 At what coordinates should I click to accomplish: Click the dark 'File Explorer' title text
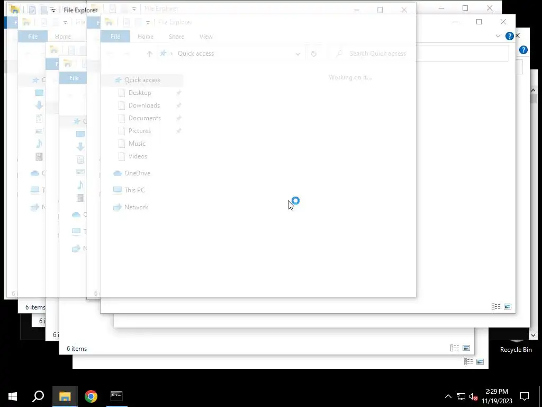[80, 10]
